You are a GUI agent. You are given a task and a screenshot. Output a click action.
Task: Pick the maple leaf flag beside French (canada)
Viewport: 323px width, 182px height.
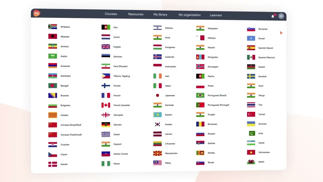[106, 105]
